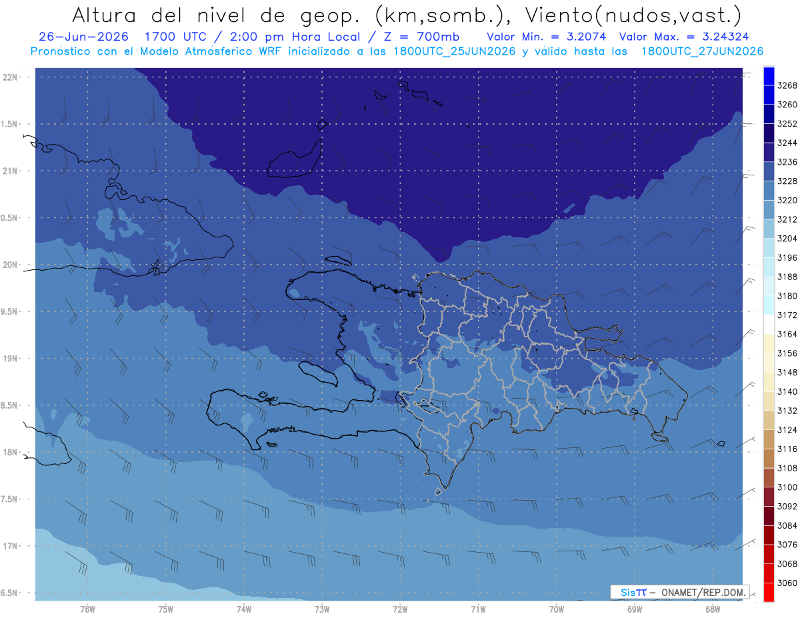Viewport: 800px width, 618px height.
Task: Click the 3124 colorbar value
Action: click(787, 430)
